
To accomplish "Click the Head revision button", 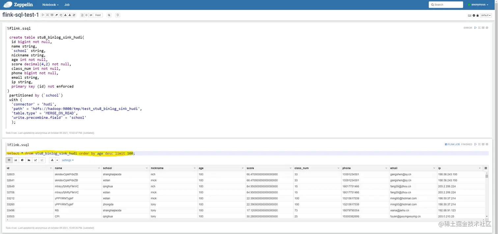I will point(98,15).
